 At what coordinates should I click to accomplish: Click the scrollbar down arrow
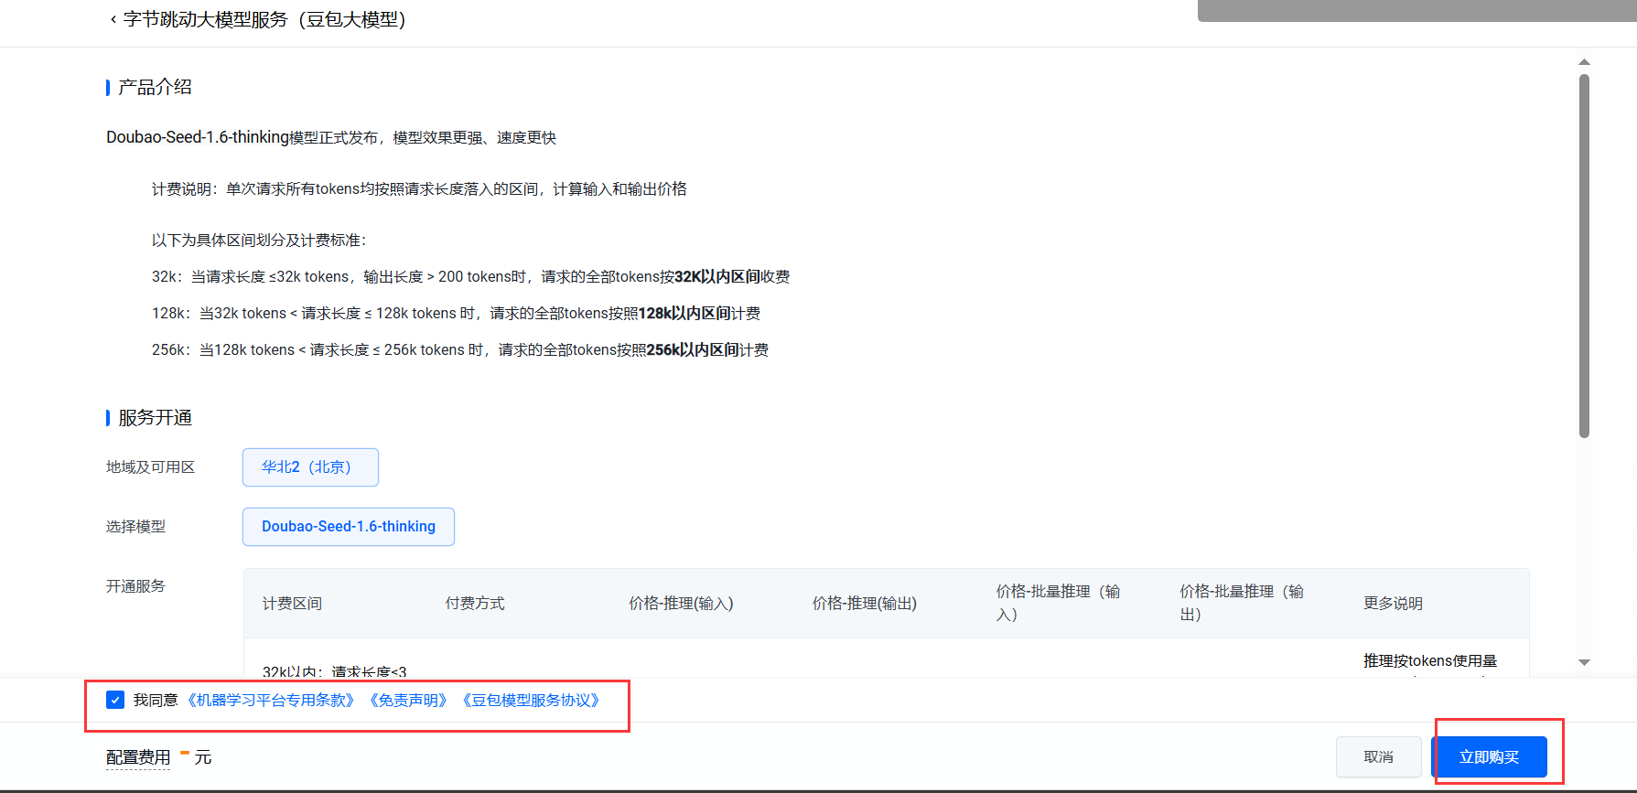point(1584,662)
